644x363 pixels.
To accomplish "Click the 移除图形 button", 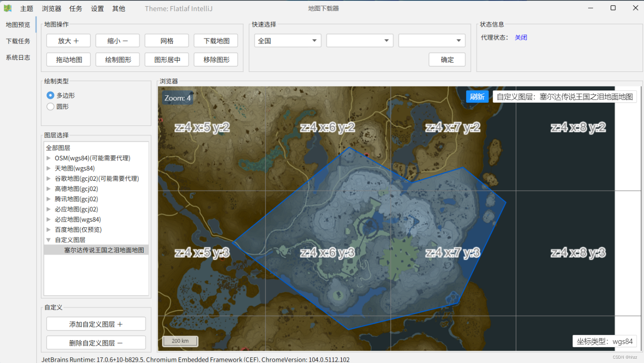I will pyautogui.click(x=216, y=60).
